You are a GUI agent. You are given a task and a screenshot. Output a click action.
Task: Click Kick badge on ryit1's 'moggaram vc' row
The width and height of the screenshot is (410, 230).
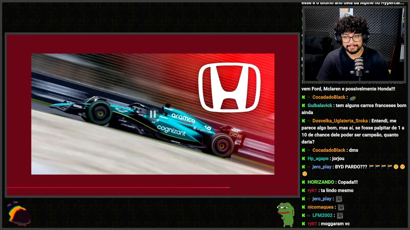303,224
